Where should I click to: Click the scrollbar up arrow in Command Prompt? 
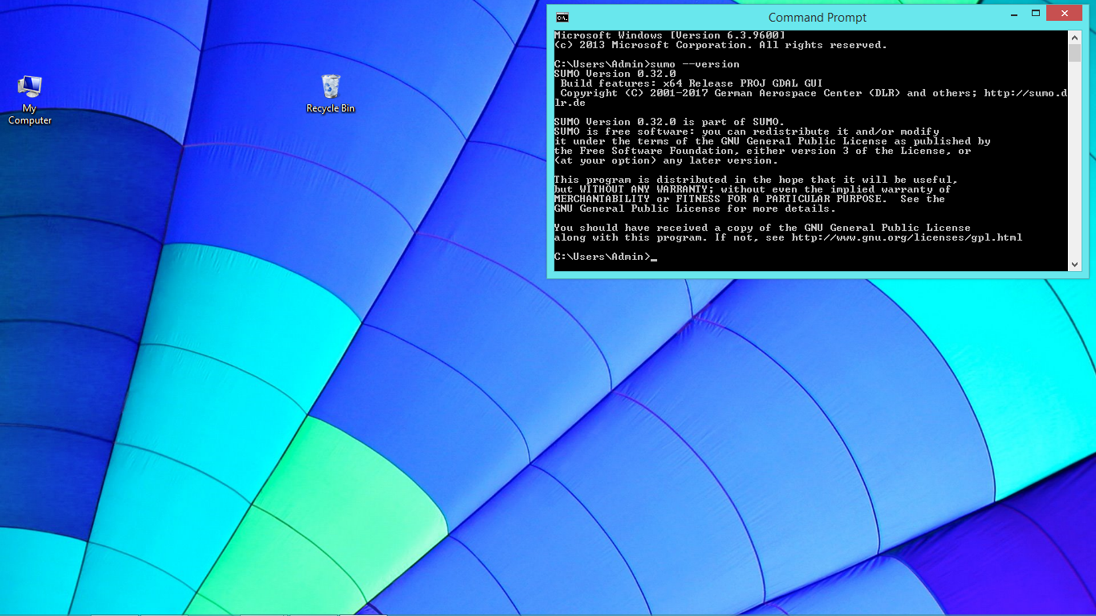point(1075,37)
